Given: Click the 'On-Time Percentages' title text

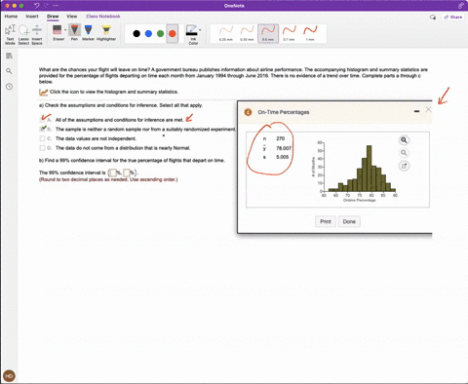Looking at the screenshot, I should (x=284, y=112).
